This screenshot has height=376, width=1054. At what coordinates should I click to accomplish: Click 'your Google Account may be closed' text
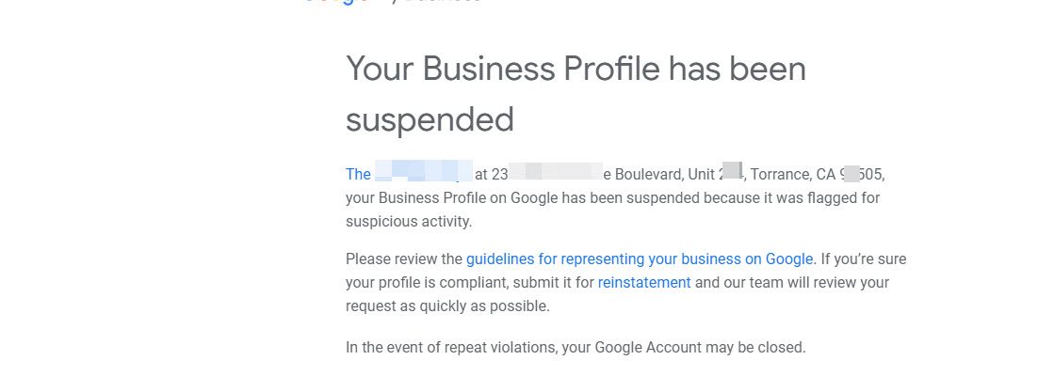685,348
